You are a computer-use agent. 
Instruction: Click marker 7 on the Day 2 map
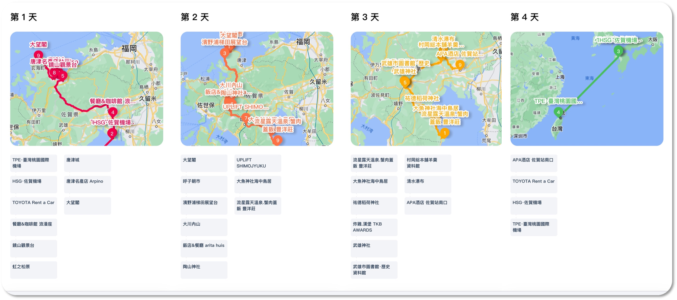click(246, 118)
